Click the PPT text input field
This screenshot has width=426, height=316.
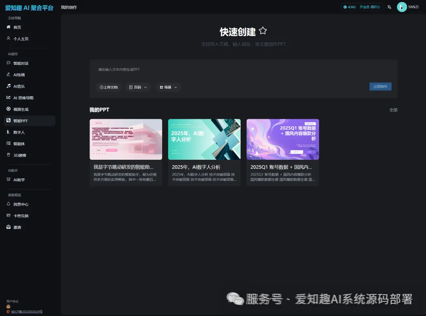(x=243, y=69)
